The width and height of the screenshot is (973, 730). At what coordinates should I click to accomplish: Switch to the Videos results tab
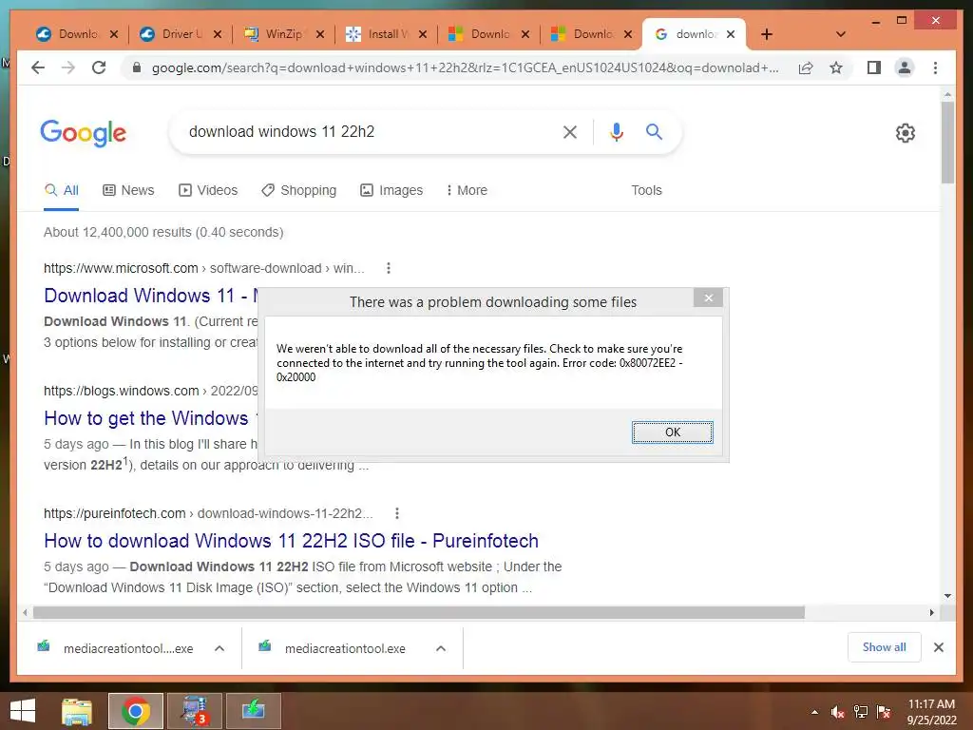(x=208, y=190)
